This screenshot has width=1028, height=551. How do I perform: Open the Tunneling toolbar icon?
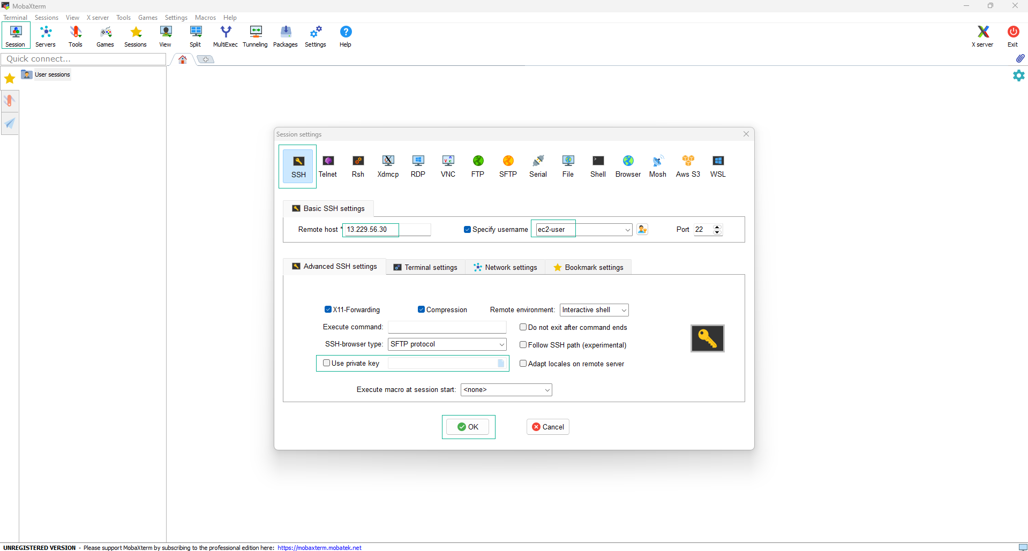[x=256, y=36]
